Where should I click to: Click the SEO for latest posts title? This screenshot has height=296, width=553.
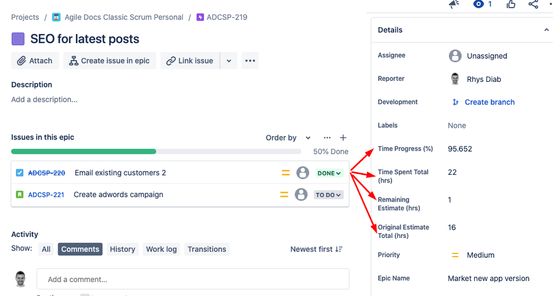(85, 39)
